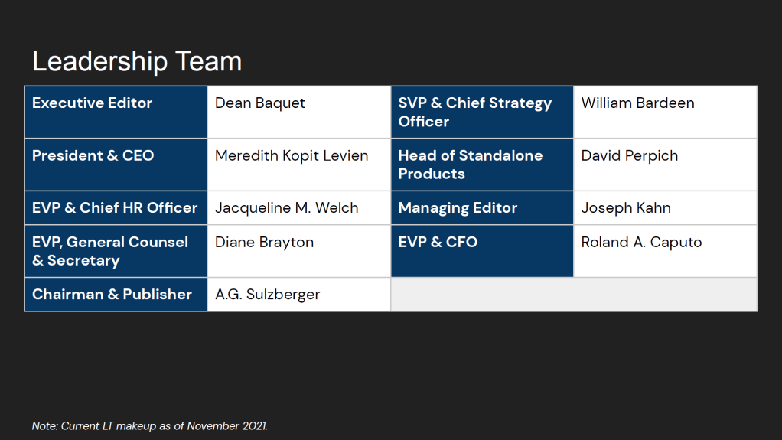Select the Chairman & Publisher cell

[x=116, y=295]
